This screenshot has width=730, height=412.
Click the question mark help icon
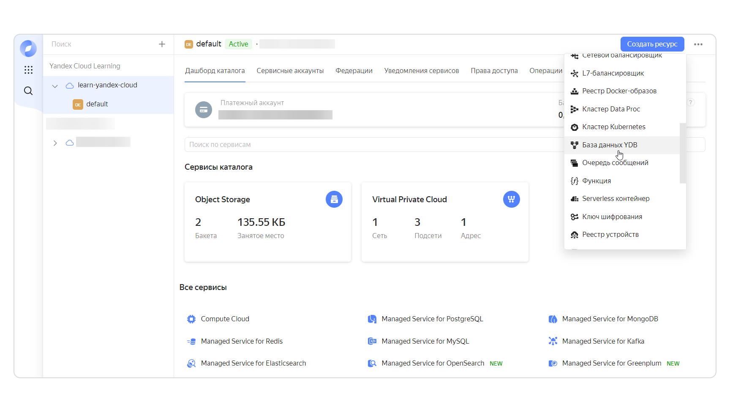point(691,103)
